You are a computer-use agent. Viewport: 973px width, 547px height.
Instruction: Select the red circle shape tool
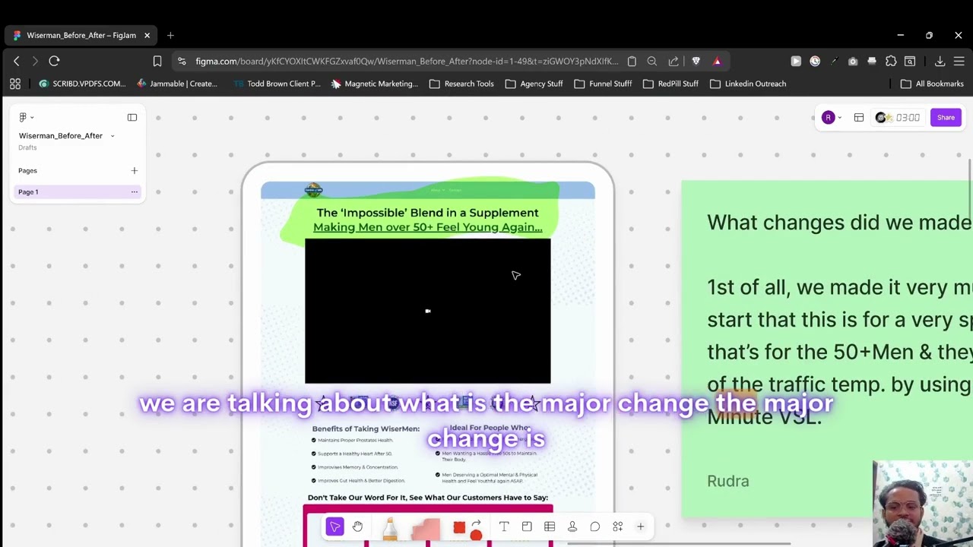(x=476, y=535)
